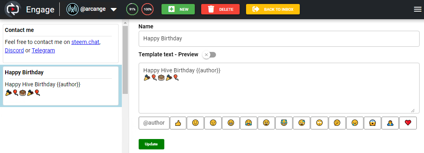
Task: Insert the winking face emoji
Action: click(213, 123)
